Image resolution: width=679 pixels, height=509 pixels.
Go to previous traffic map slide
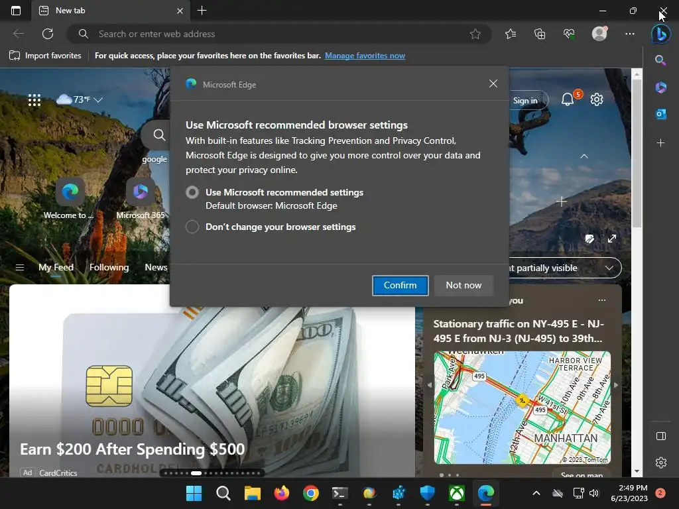(430, 385)
